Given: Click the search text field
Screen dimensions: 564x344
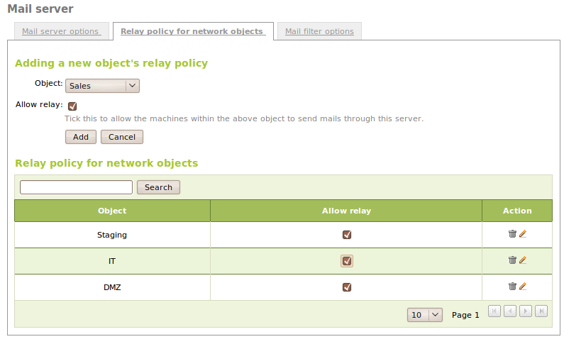Looking at the screenshot, I should pos(76,187).
